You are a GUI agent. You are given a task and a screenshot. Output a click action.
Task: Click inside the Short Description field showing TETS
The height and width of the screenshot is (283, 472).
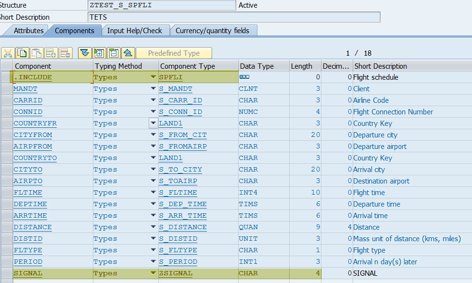(x=192, y=17)
